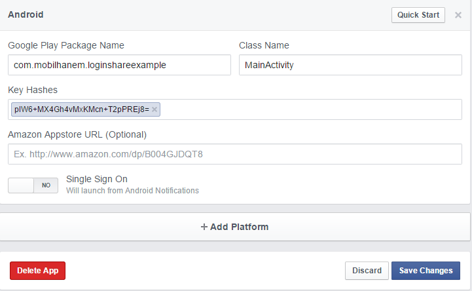Click the Single Sign On label
The height and width of the screenshot is (291, 472).
[97, 179]
